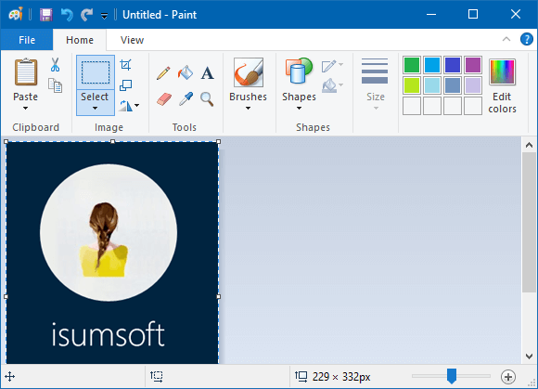Select the Color picker eyedropper
Screen dimensions: 538x389
(x=186, y=99)
